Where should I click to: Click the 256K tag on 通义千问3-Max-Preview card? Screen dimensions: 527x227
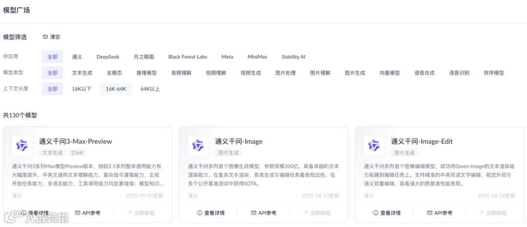[x=77, y=153]
